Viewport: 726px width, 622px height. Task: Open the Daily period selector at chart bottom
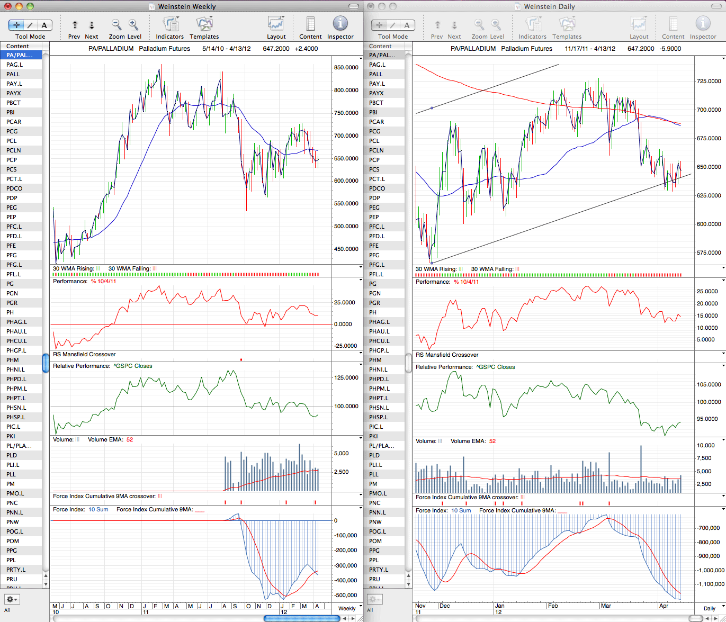click(x=711, y=608)
